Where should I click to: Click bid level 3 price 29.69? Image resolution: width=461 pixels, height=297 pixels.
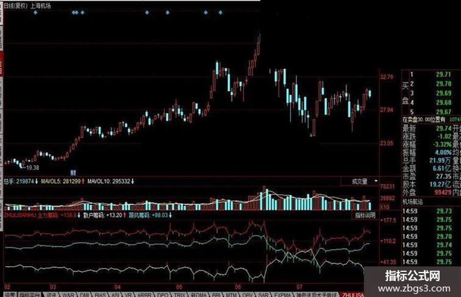coord(443,93)
